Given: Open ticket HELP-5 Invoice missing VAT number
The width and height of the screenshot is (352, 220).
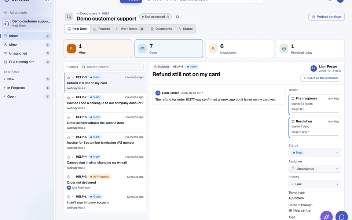Looking at the screenshot, I should point(105,142).
